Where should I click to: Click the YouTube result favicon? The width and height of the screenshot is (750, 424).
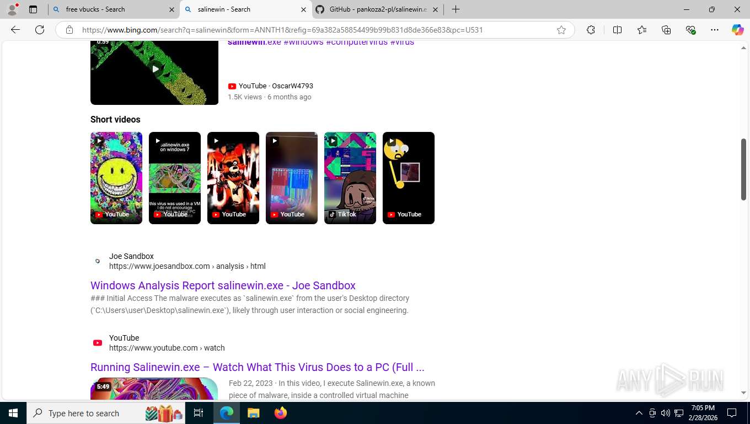point(98,343)
